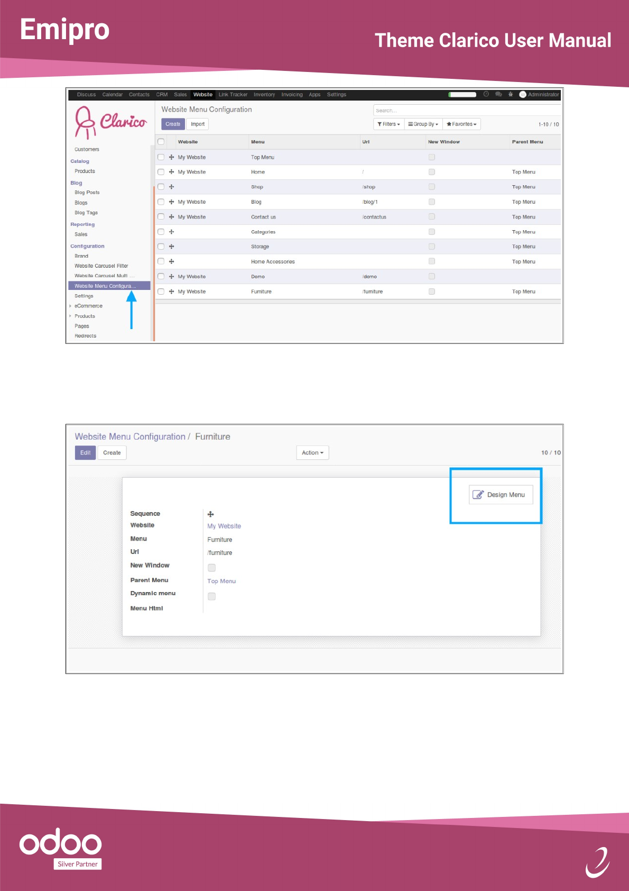Open the Top Menu parent link in form
Image resolution: width=629 pixels, height=891 pixels.
[221, 581]
